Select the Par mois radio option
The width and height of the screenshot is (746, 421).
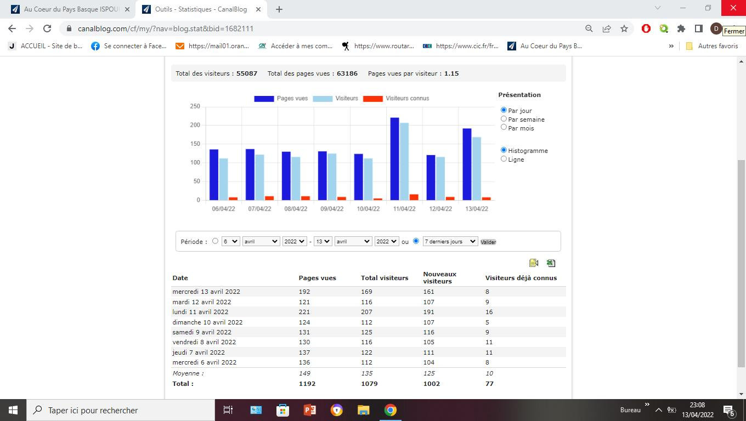tap(504, 127)
